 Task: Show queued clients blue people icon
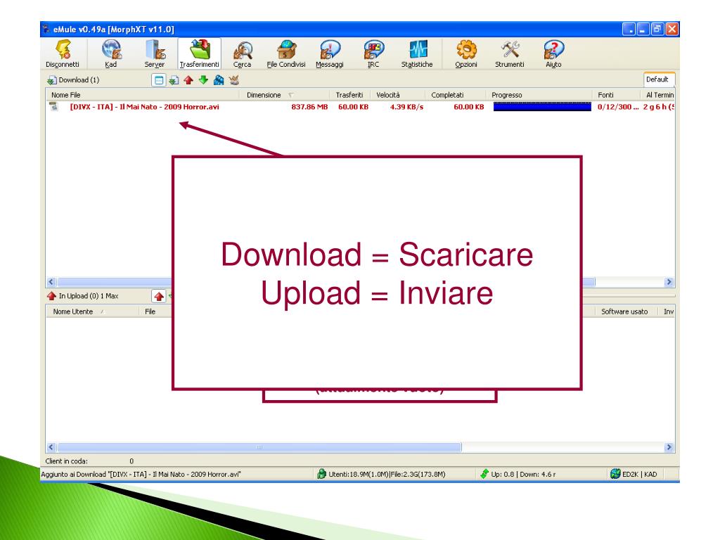pyautogui.click(x=219, y=80)
